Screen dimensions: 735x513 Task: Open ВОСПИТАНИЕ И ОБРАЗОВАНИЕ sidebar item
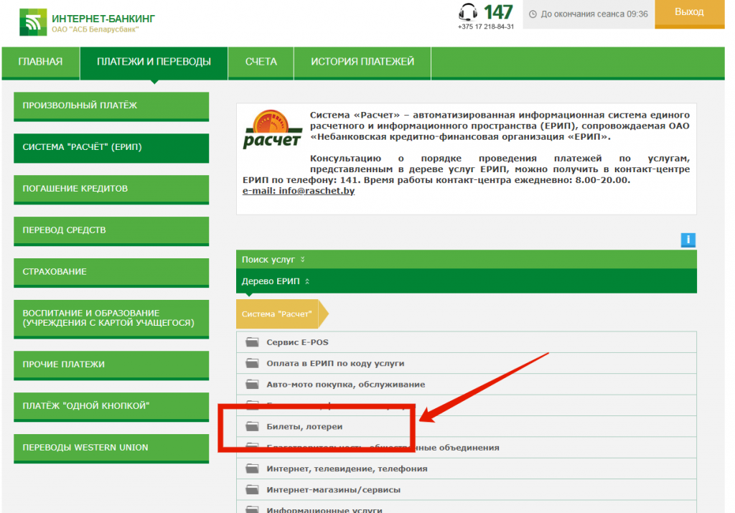click(x=111, y=319)
